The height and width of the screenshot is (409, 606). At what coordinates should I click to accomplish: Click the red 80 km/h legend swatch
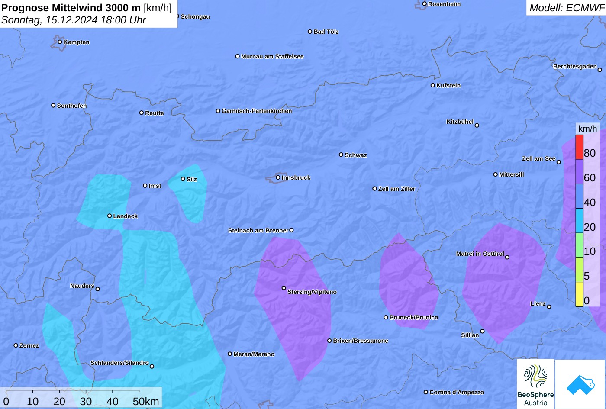579,147
